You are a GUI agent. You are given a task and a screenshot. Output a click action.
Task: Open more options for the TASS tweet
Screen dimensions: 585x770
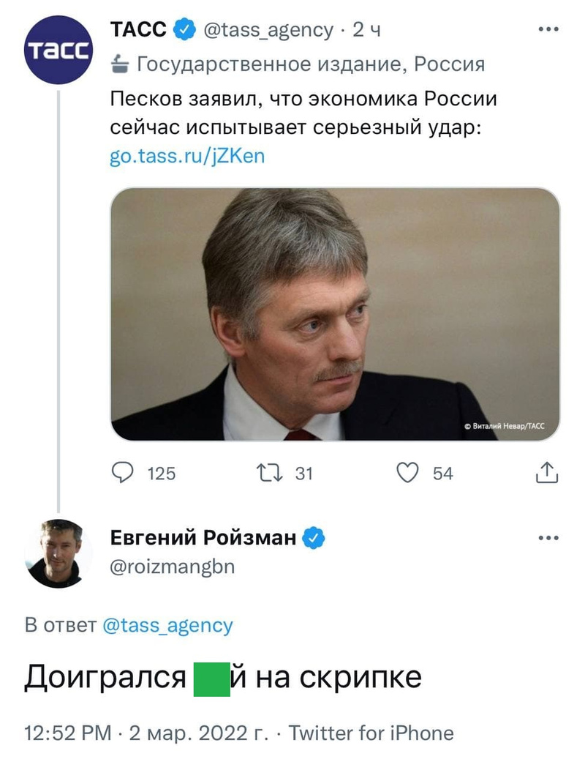click(548, 30)
